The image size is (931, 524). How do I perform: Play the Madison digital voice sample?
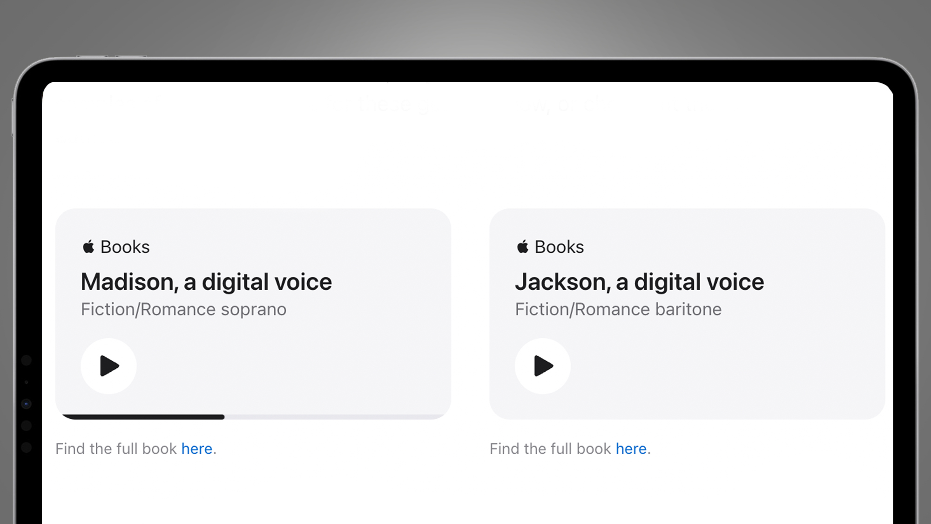point(108,366)
